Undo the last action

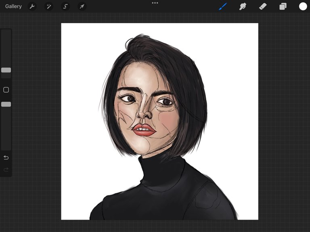[6, 157]
